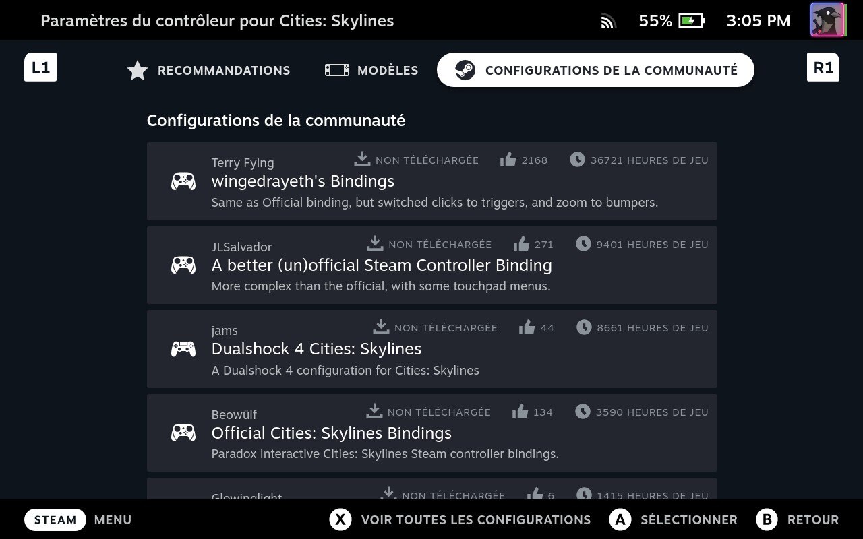The height and width of the screenshot is (539, 863).
Task: Click controller icon on Beowülf's row
Action: [x=183, y=433]
